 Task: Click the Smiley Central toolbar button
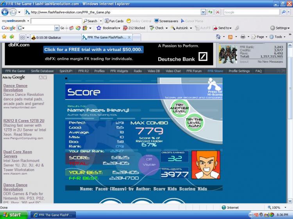coord(139,21)
